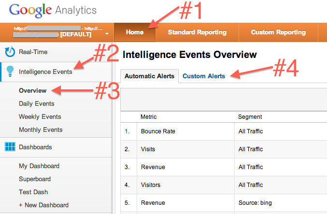
Task: Select Bounce Rate metric in row 1
Action: tap(158, 131)
